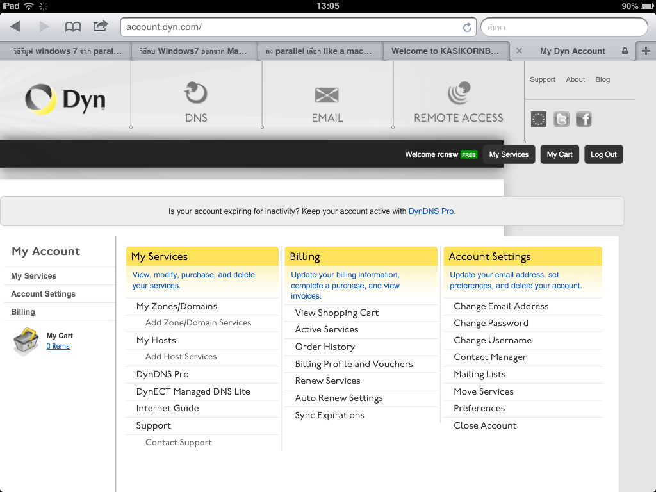Screen dimensions: 656x492
Task: Select the My Dyn Account tab
Action: pyautogui.click(x=572, y=51)
